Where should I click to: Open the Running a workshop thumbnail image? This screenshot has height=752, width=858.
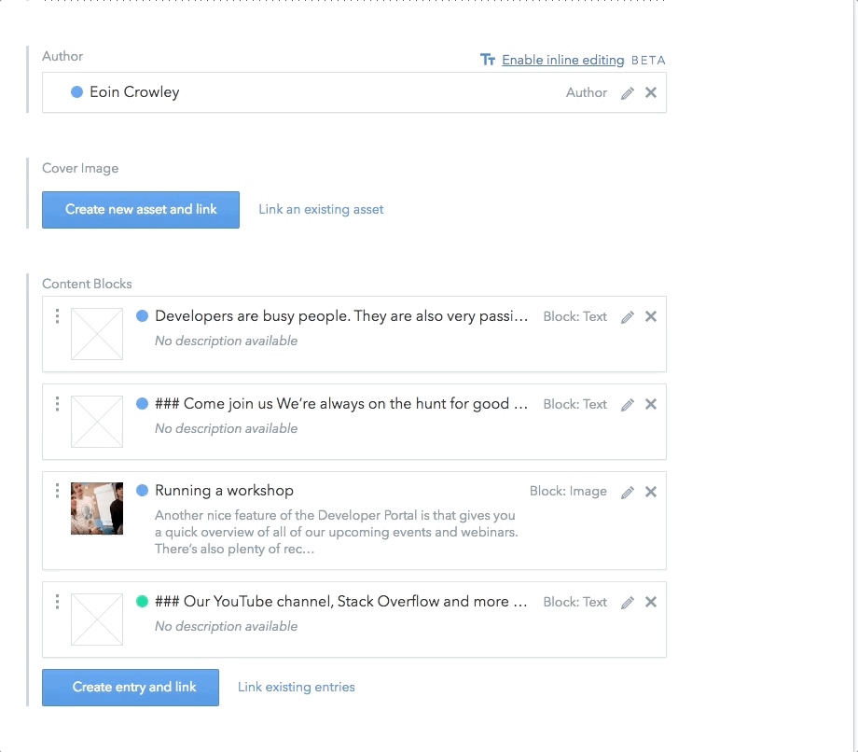tap(97, 508)
